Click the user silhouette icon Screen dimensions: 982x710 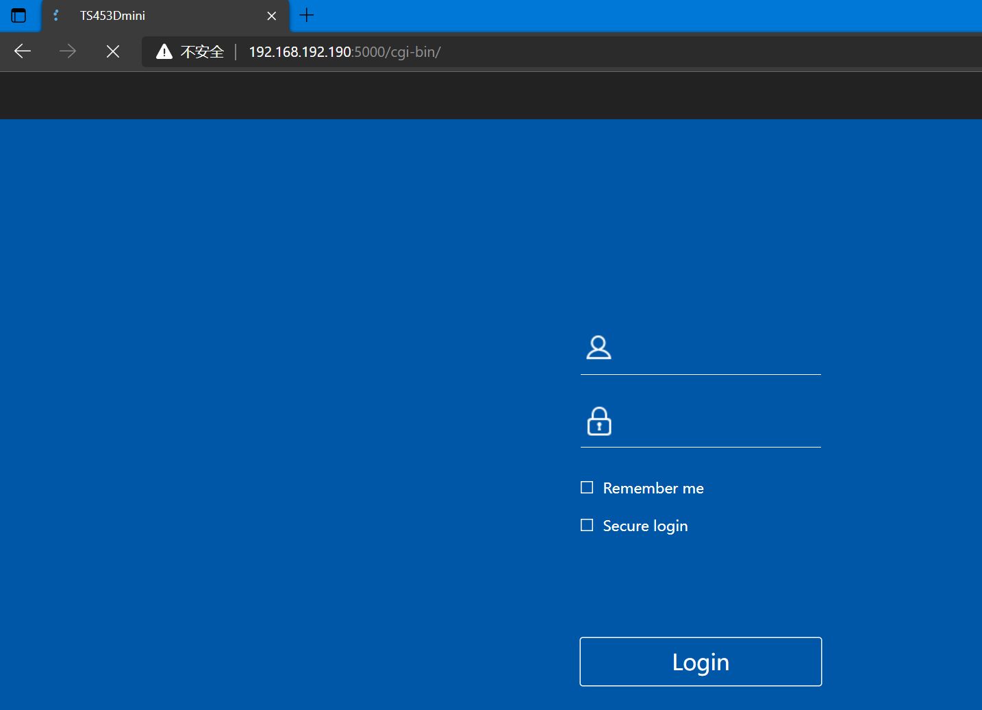pyautogui.click(x=599, y=348)
